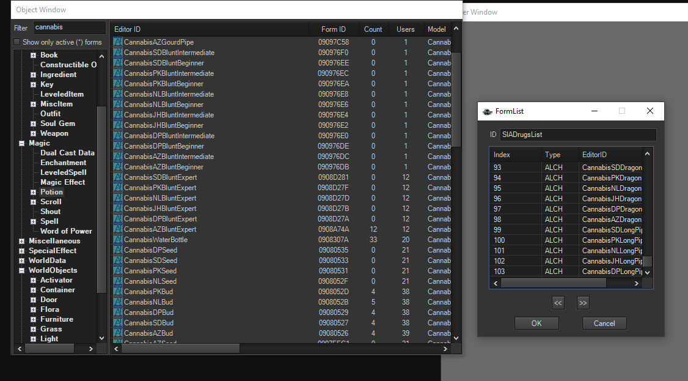Click the icon beside CannabisJHBluntBeginner
The width and height of the screenshot is (688, 381).
(117, 125)
